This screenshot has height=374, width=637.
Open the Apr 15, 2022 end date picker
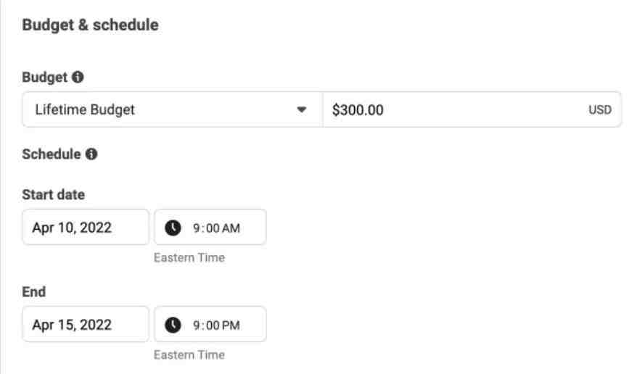pyautogui.click(x=86, y=324)
